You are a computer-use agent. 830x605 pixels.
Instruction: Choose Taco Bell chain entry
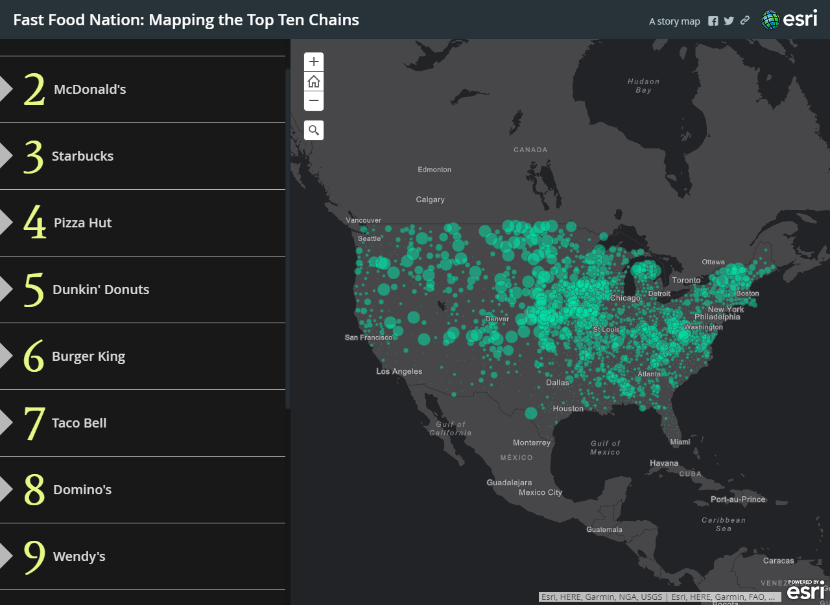click(79, 423)
